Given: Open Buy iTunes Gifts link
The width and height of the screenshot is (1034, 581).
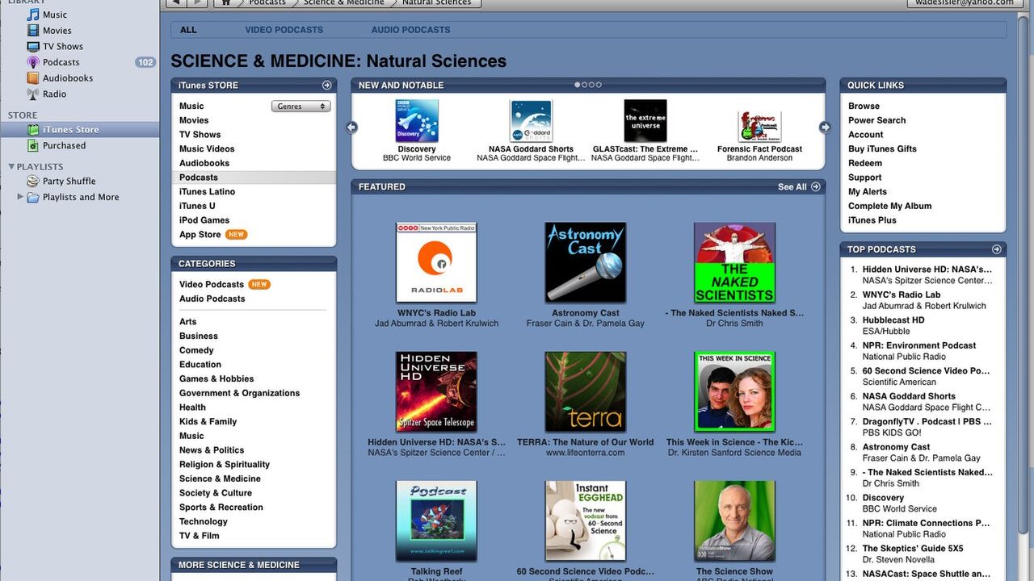Looking at the screenshot, I should point(882,148).
